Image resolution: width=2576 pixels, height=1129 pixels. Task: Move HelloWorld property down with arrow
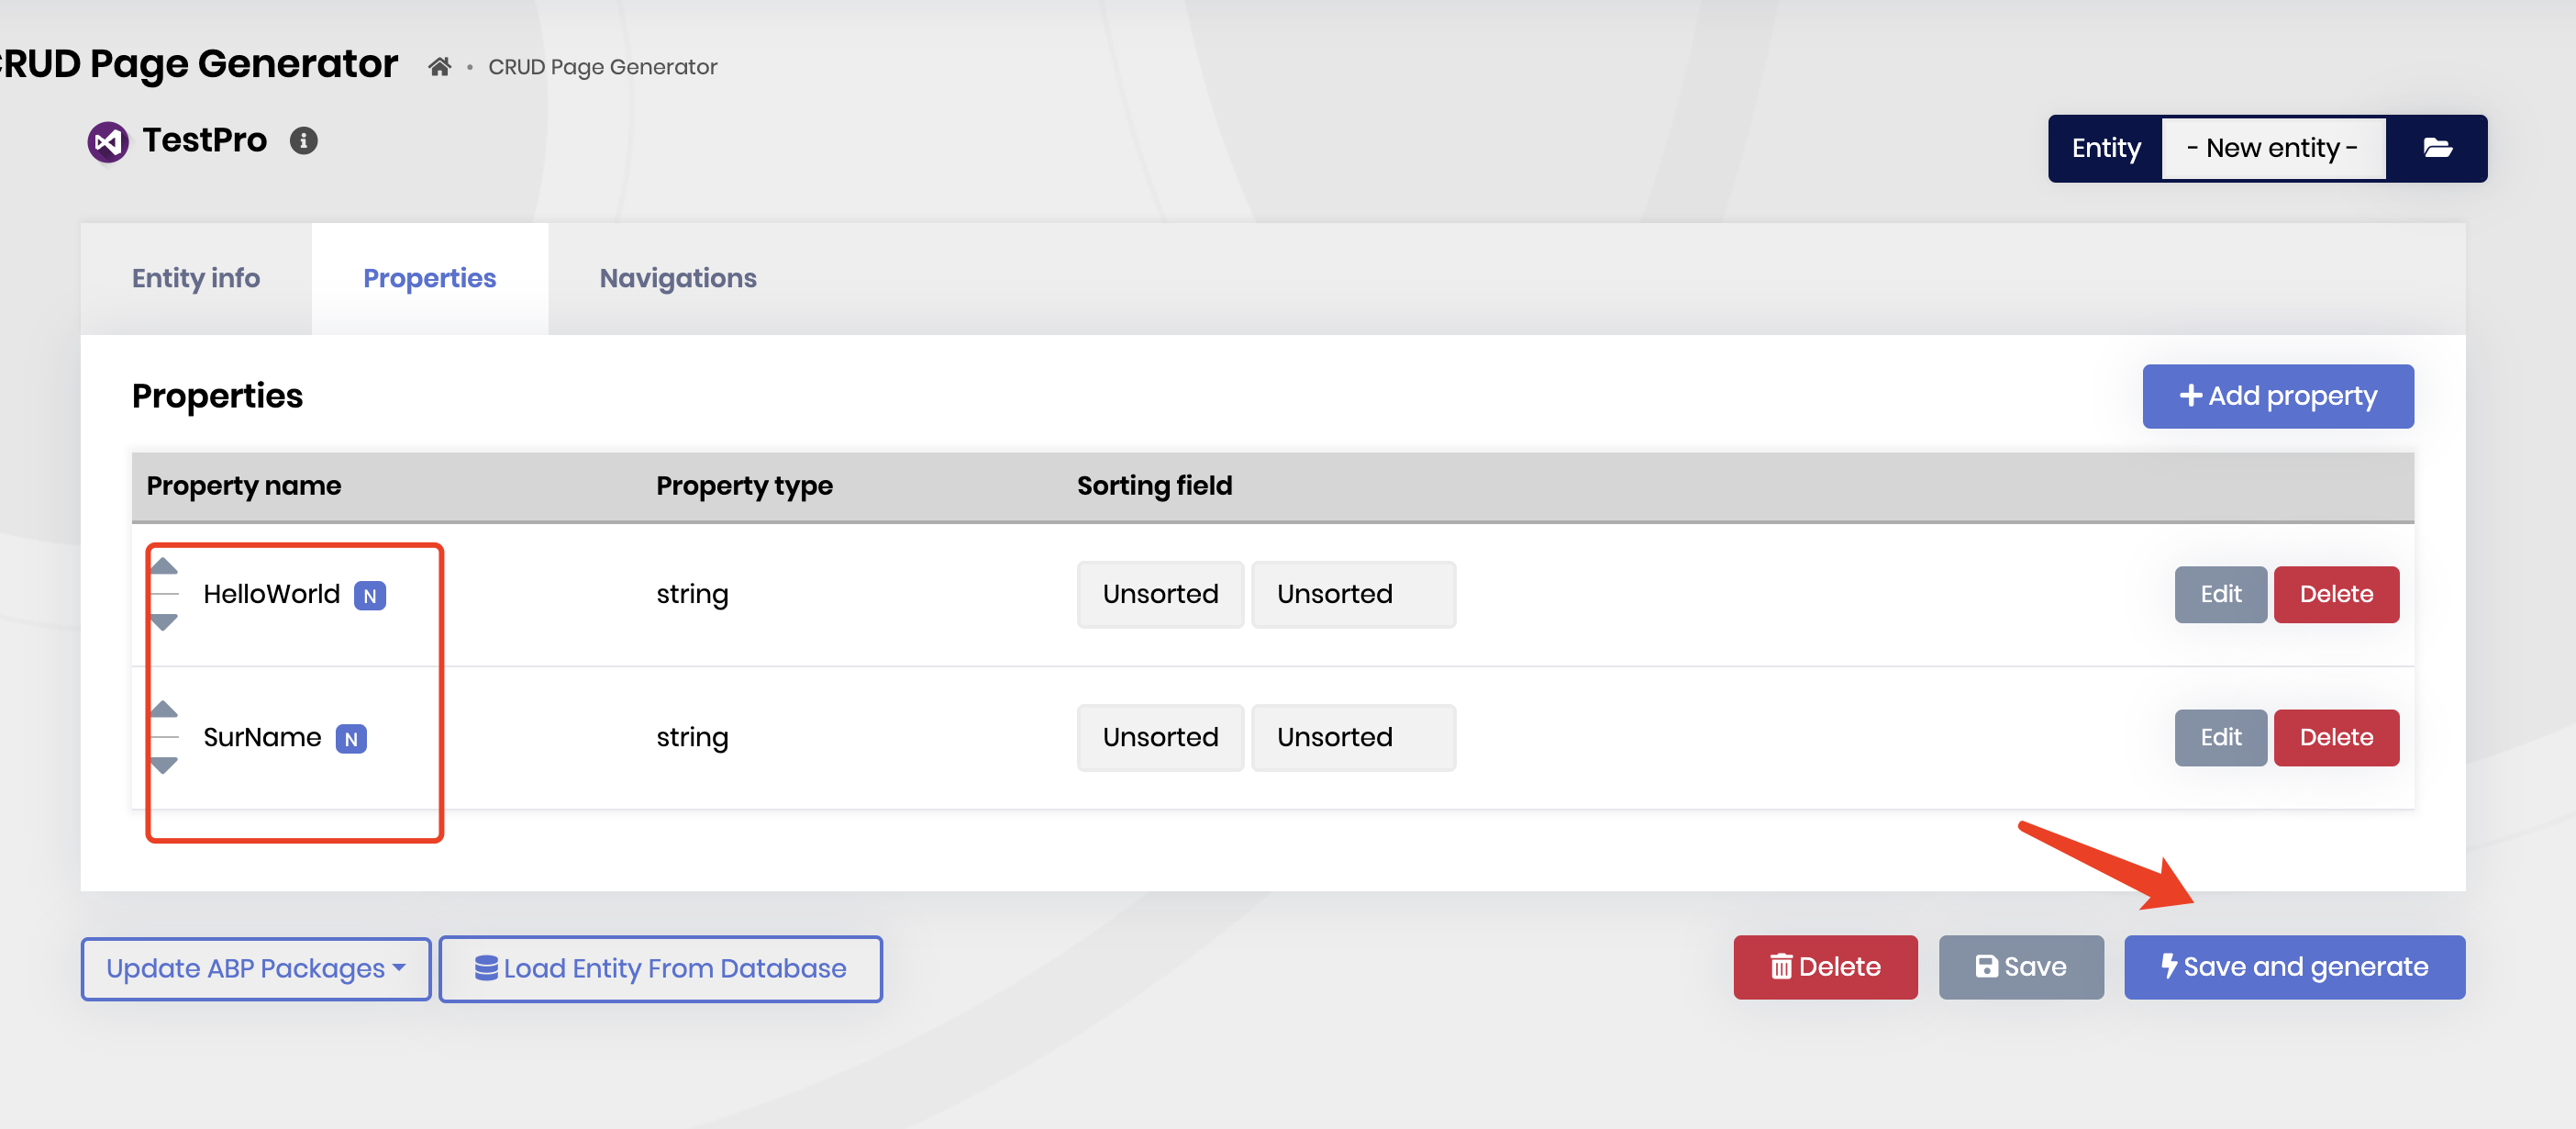164,621
